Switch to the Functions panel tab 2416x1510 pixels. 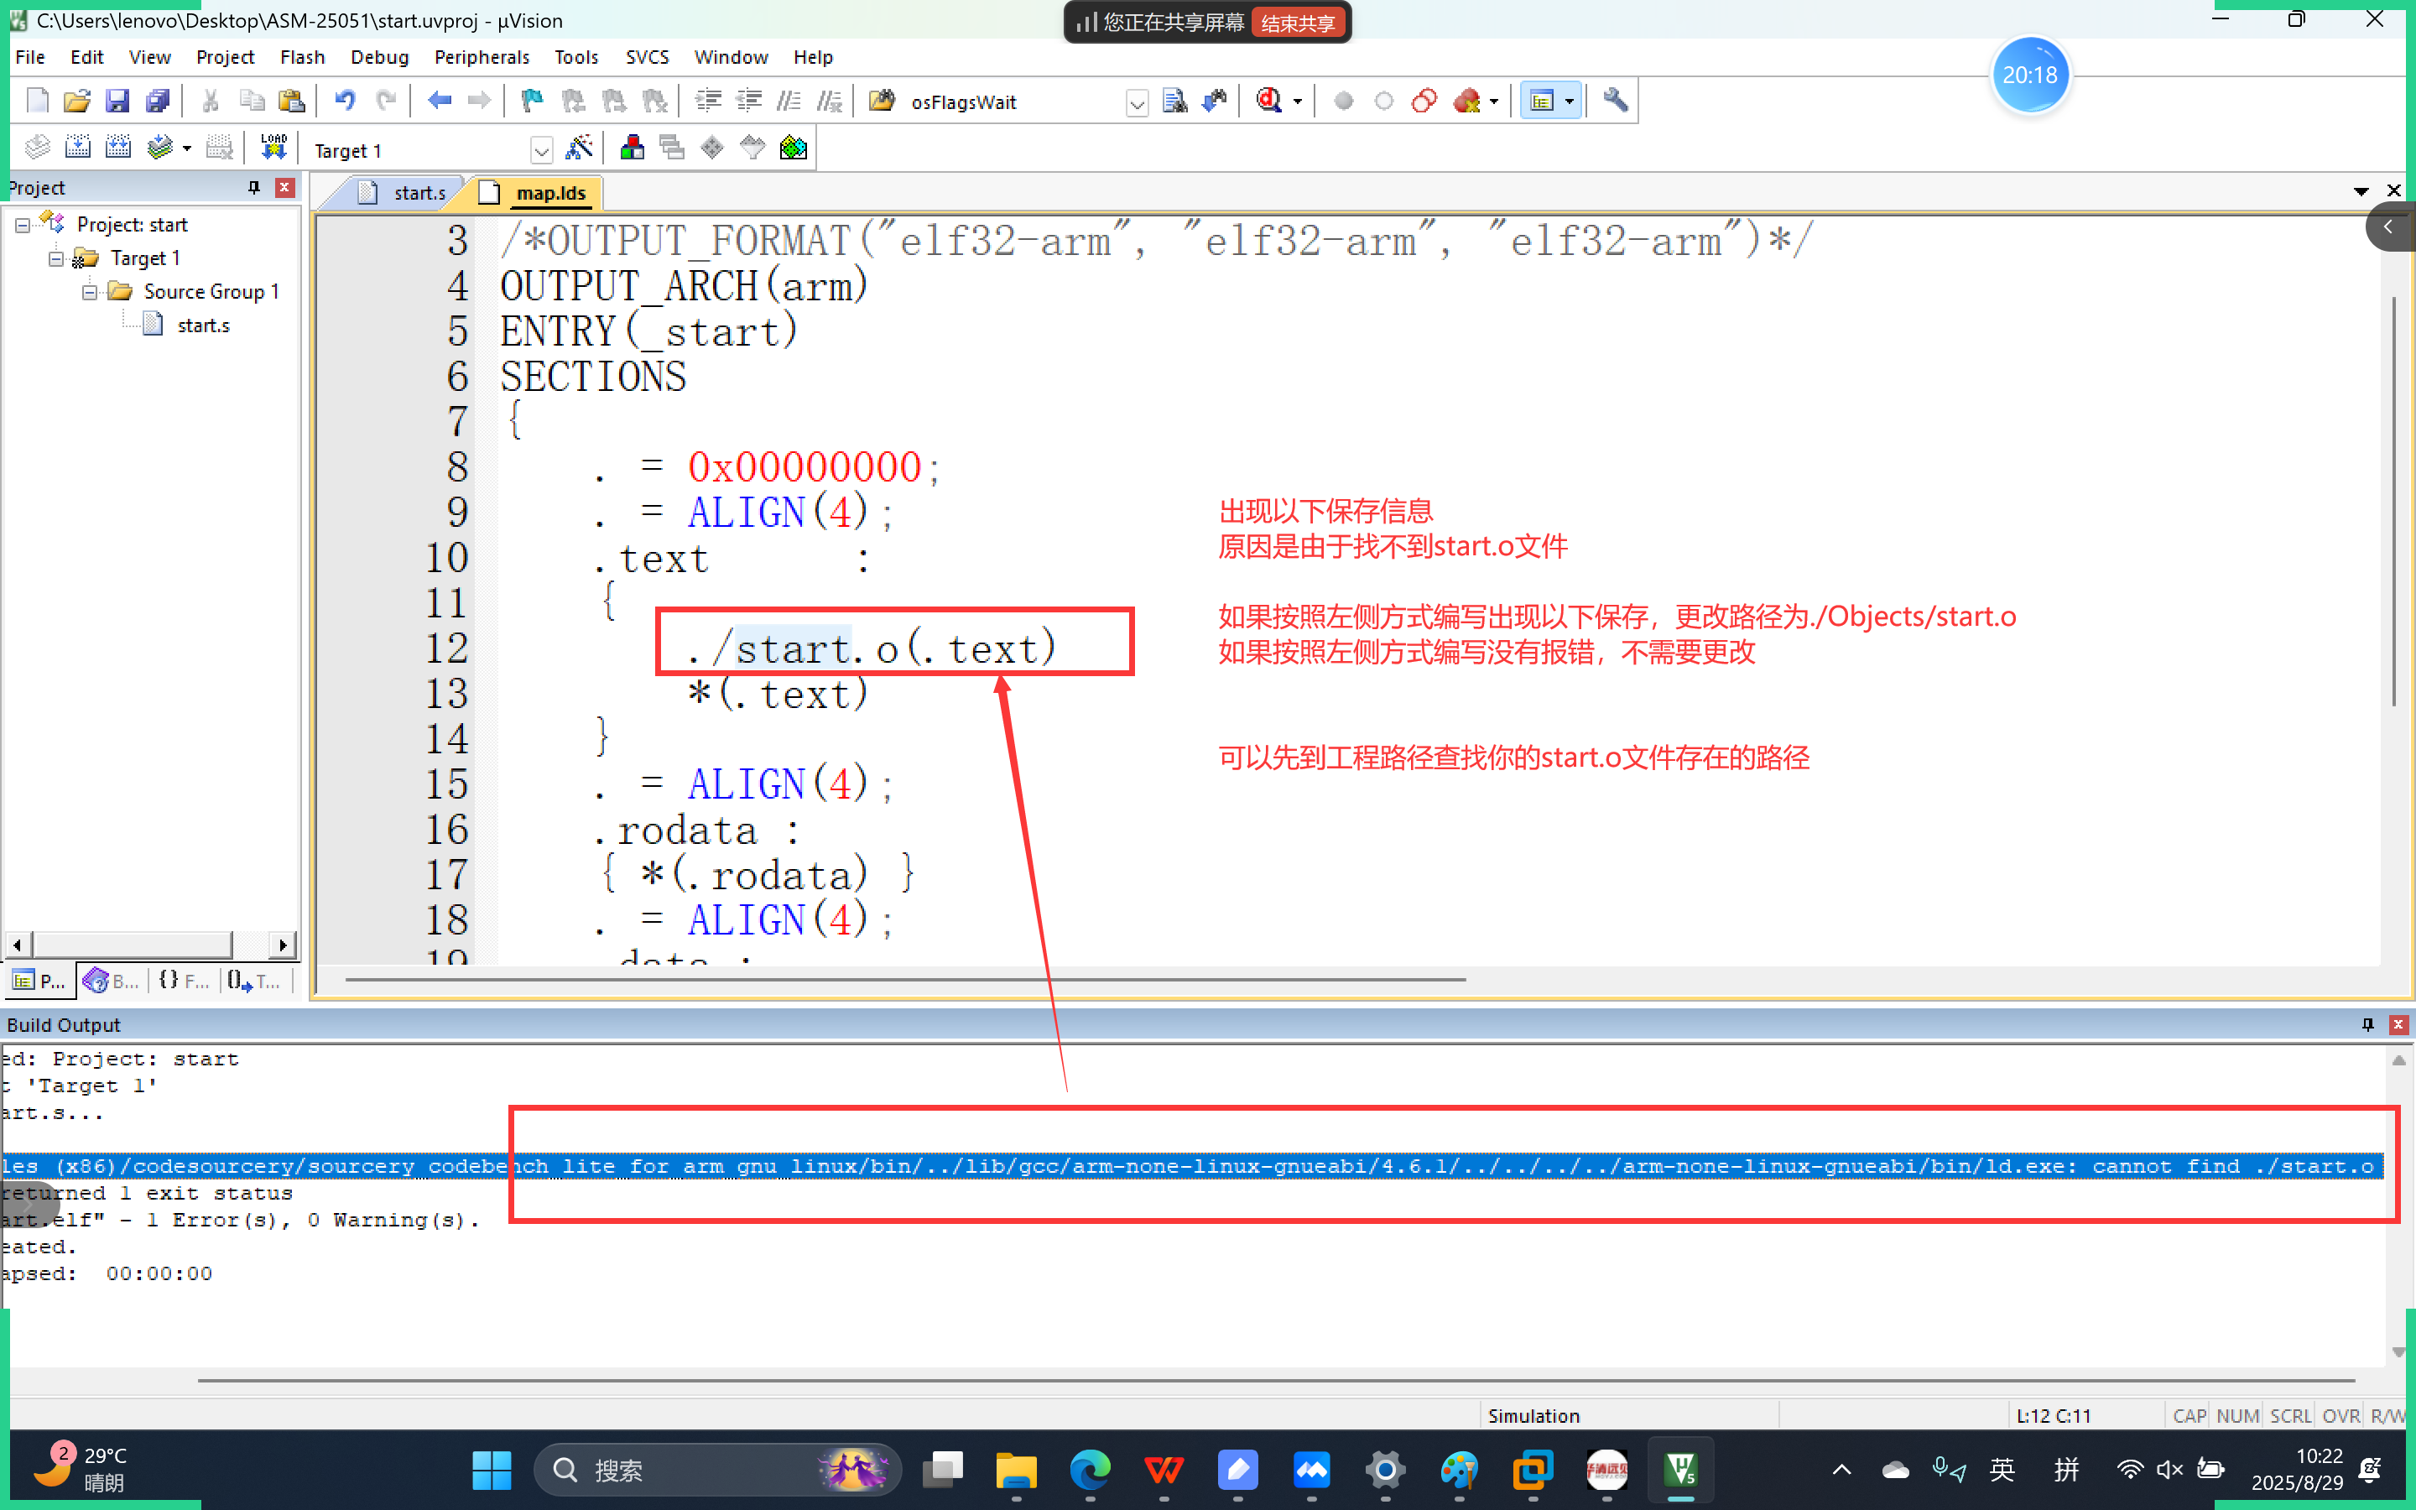pyautogui.click(x=184, y=981)
